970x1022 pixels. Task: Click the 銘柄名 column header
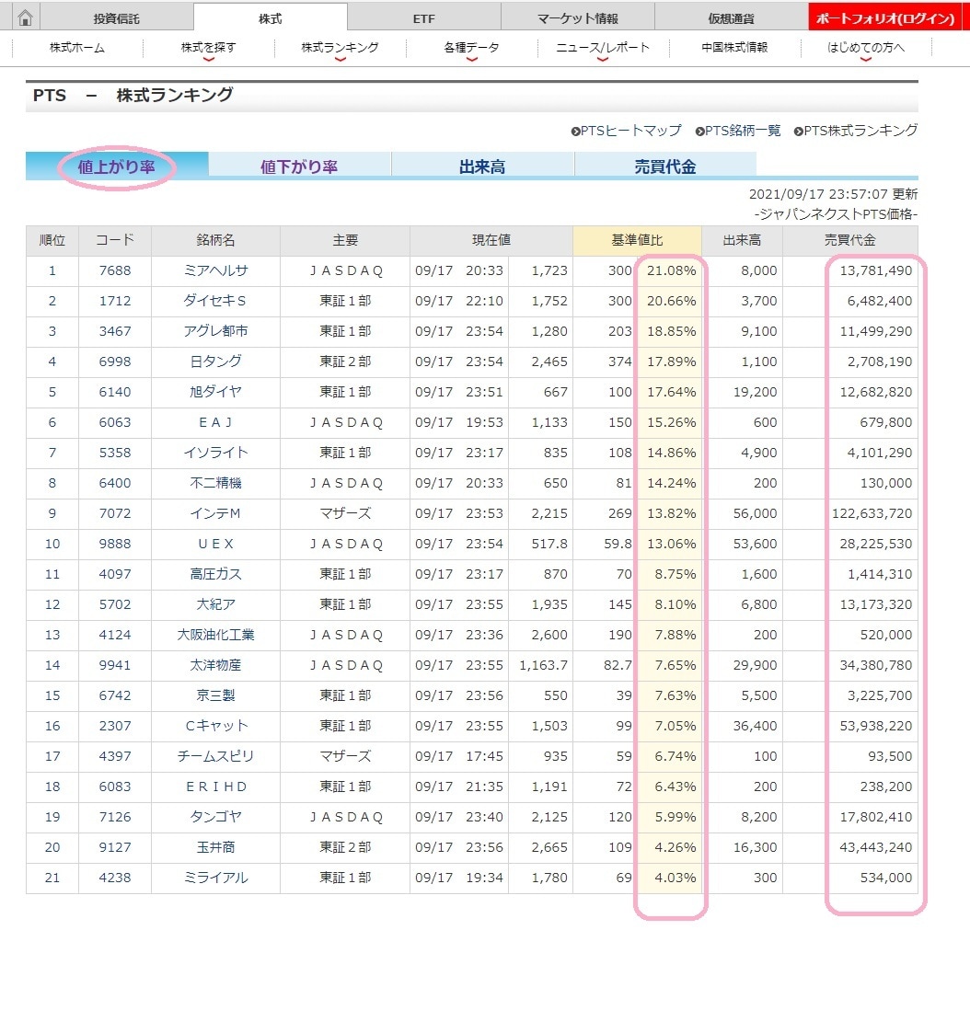coord(215,240)
